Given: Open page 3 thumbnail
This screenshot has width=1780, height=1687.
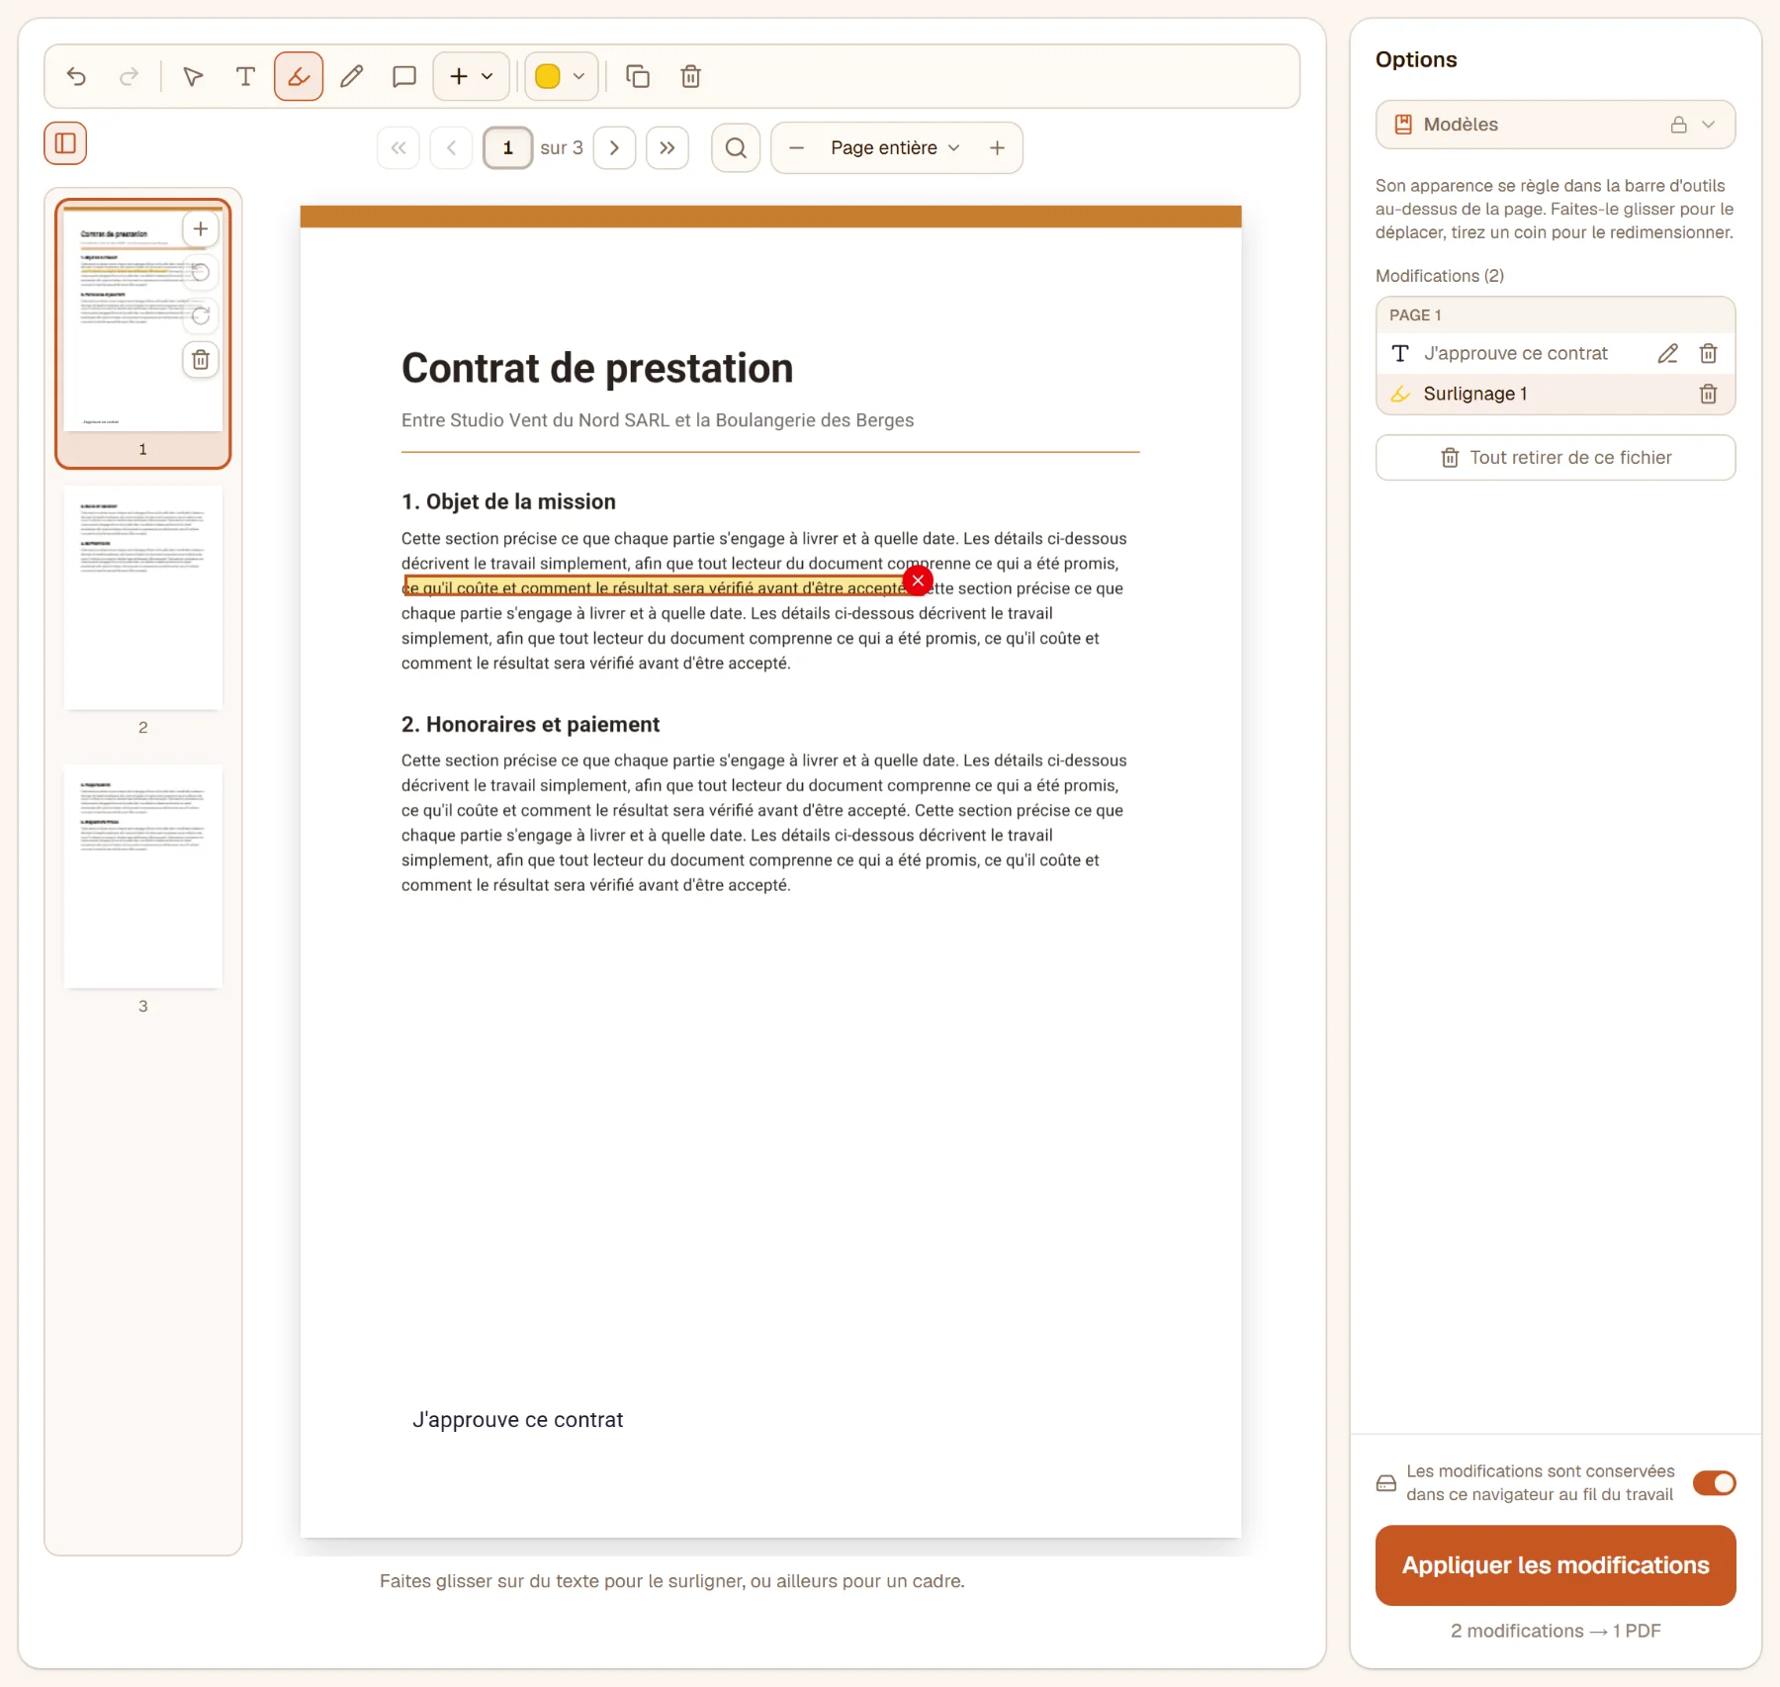Looking at the screenshot, I should 142,877.
